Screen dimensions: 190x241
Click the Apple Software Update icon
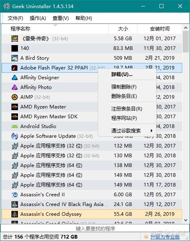[x=15, y=136]
